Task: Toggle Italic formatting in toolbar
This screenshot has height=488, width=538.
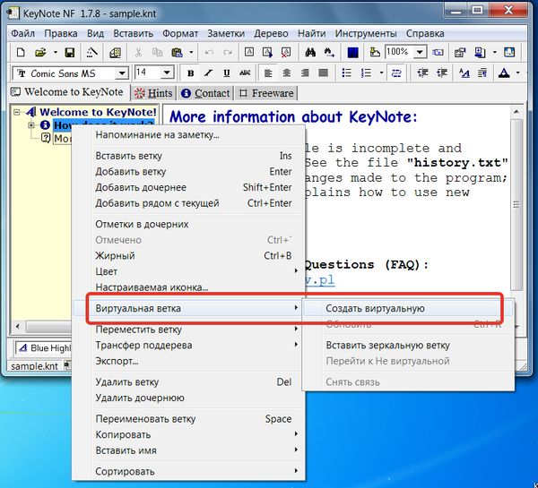Action: click(x=208, y=73)
